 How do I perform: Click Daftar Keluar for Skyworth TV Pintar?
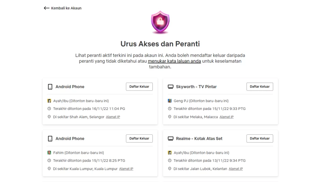260,86
